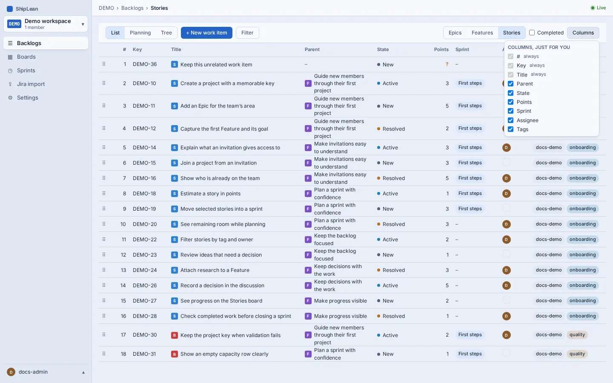
Task: Uncheck the Sprint column checkbox
Action: click(x=511, y=111)
